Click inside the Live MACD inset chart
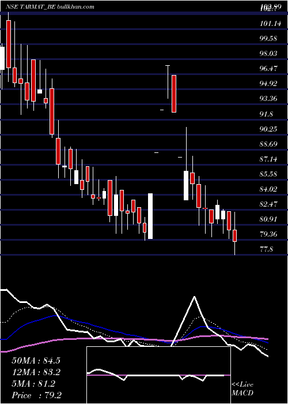The width and height of the screenshot is (288, 404). 158,375
